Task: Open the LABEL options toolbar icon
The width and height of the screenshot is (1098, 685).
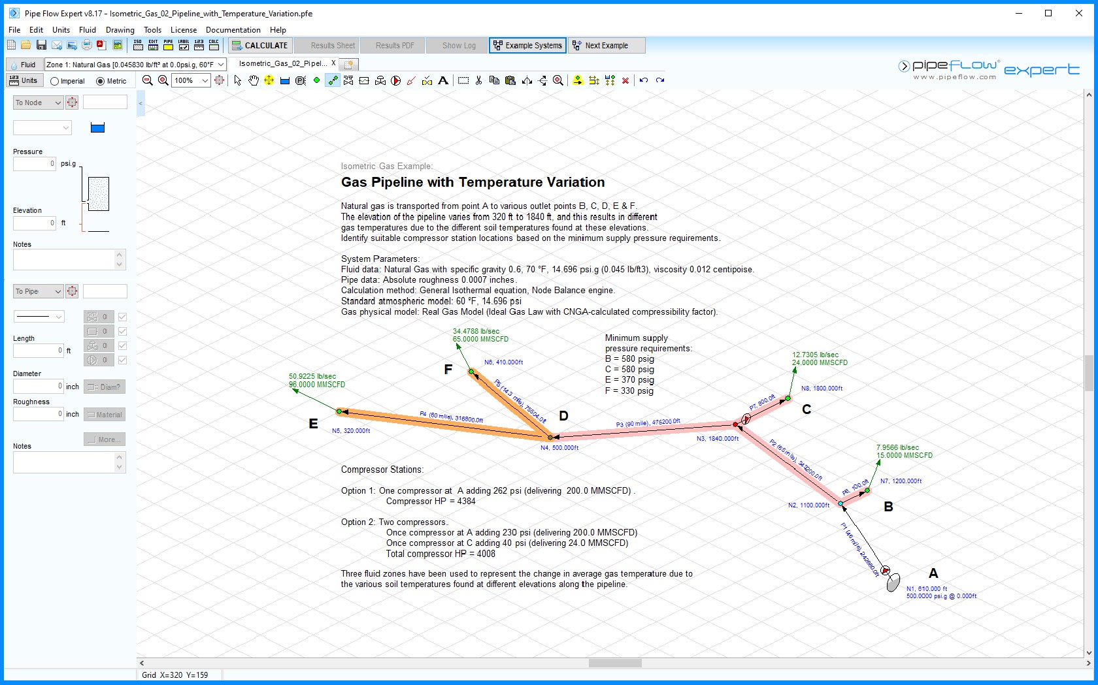Action: [184, 45]
